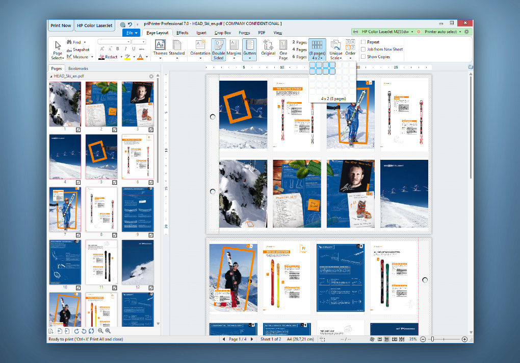Uncheck the page 1 thumbnail checkbox

tap(79, 130)
